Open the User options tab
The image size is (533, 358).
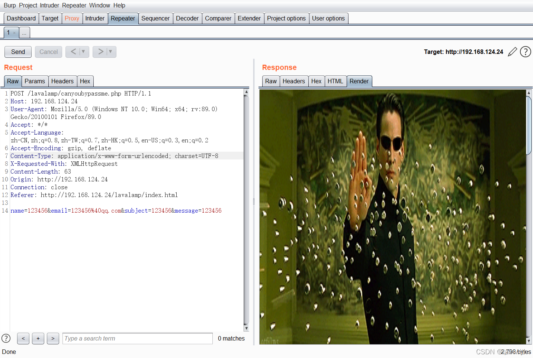click(328, 18)
